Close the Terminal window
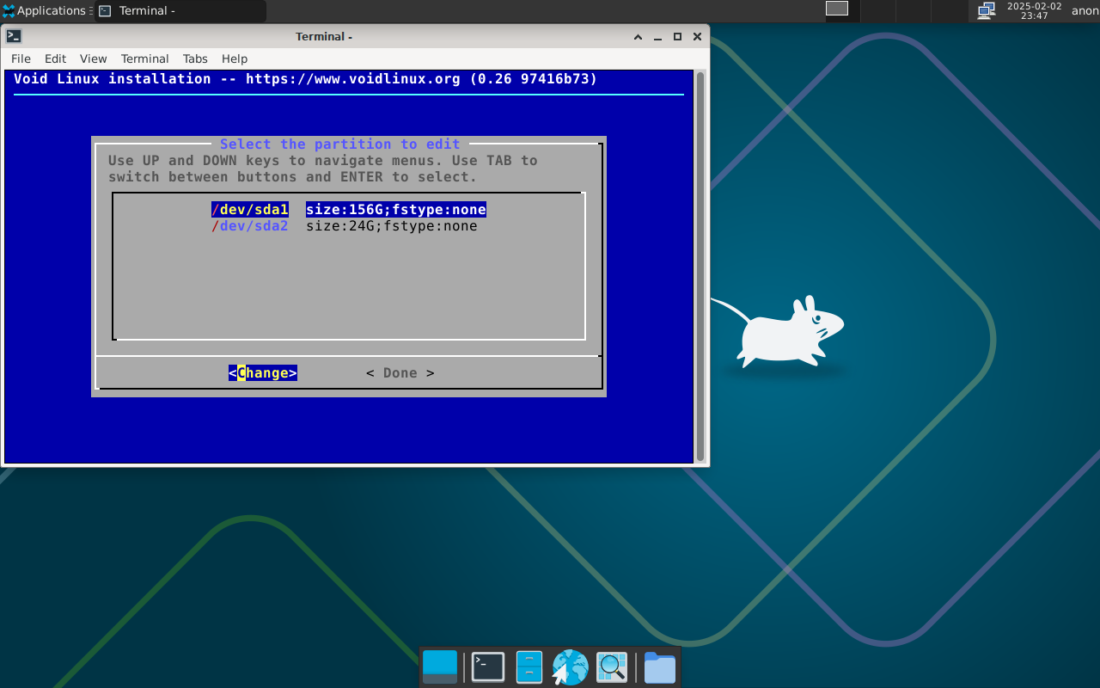This screenshot has width=1100, height=688. coord(697,37)
